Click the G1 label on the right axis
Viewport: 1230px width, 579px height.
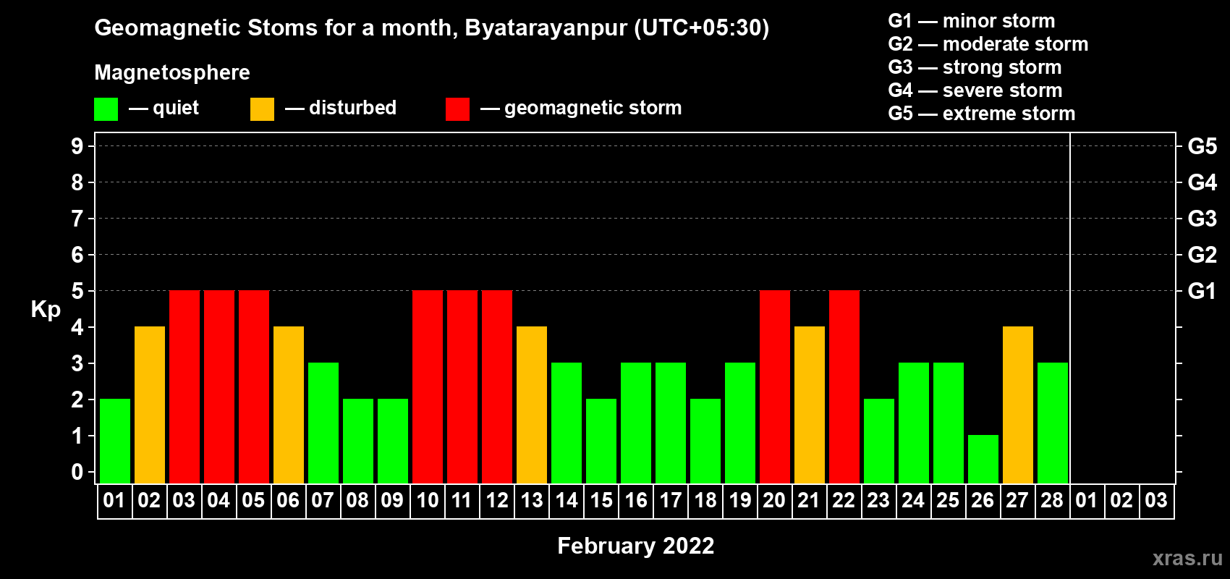pos(1203,291)
